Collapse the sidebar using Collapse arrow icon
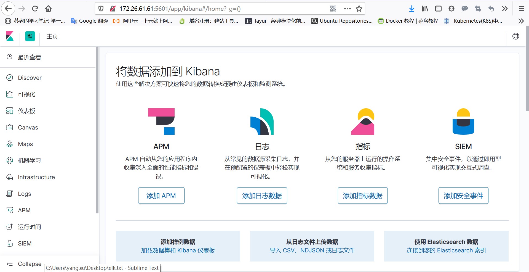529x272 pixels. [10, 264]
